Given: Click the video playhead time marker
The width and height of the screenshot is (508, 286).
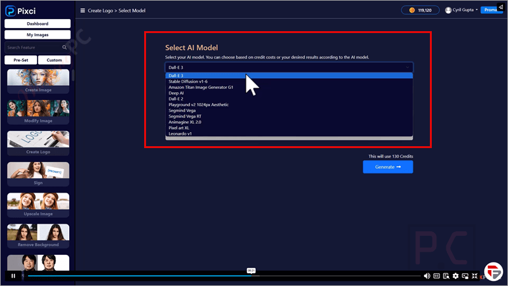Looking at the screenshot, I should [251, 271].
